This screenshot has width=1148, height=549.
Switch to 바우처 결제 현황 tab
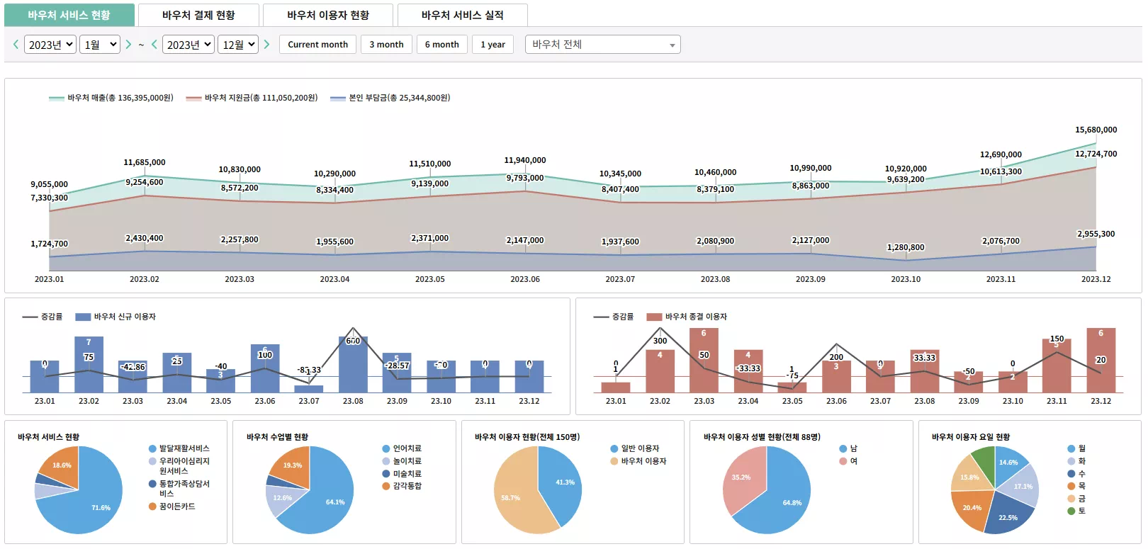point(198,15)
